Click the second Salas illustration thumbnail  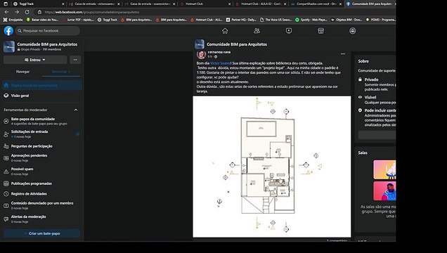(x=384, y=191)
